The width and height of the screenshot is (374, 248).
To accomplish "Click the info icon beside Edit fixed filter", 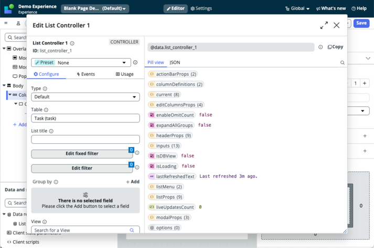I will pyautogui.click(x=137, y=153).
